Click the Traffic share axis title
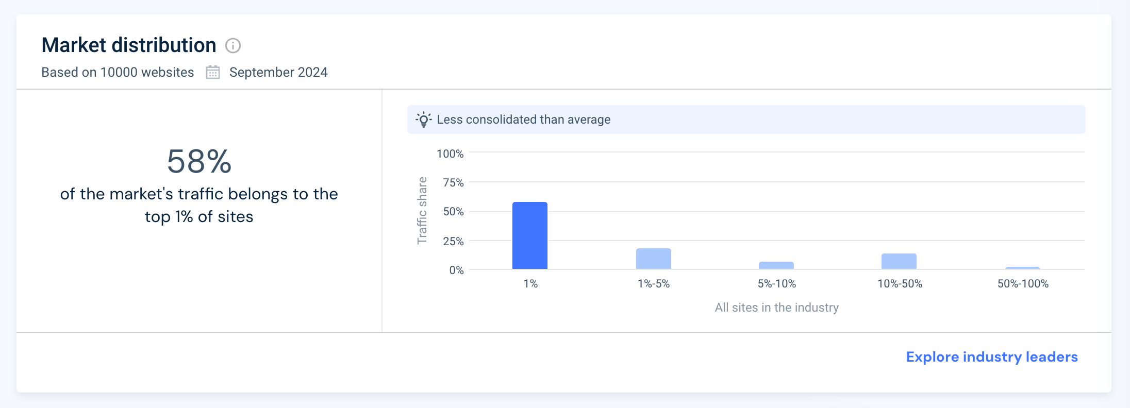This screenshot has width=1130, height=408. 422,210
